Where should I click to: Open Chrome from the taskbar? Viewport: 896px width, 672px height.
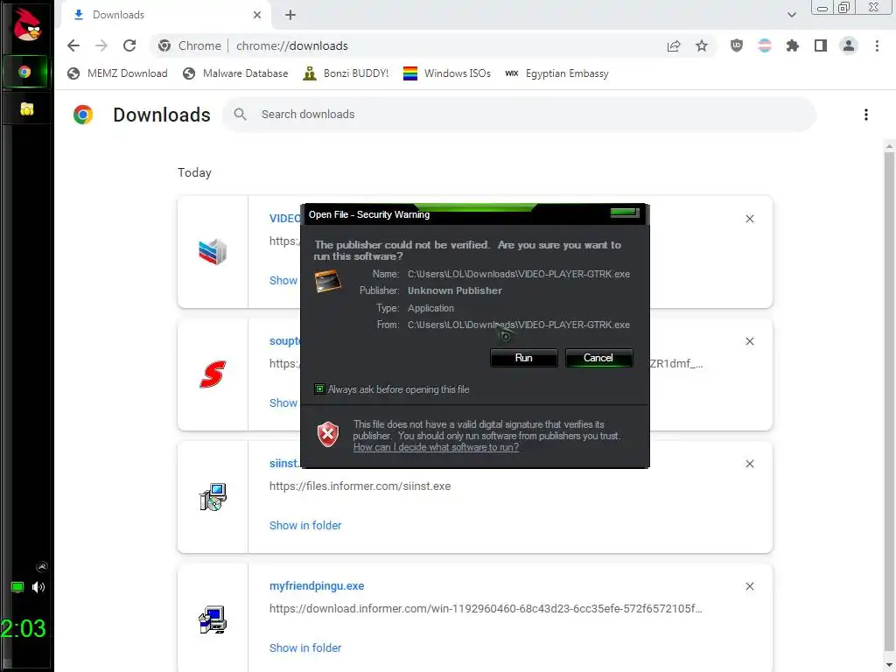[x=24, y=72]
